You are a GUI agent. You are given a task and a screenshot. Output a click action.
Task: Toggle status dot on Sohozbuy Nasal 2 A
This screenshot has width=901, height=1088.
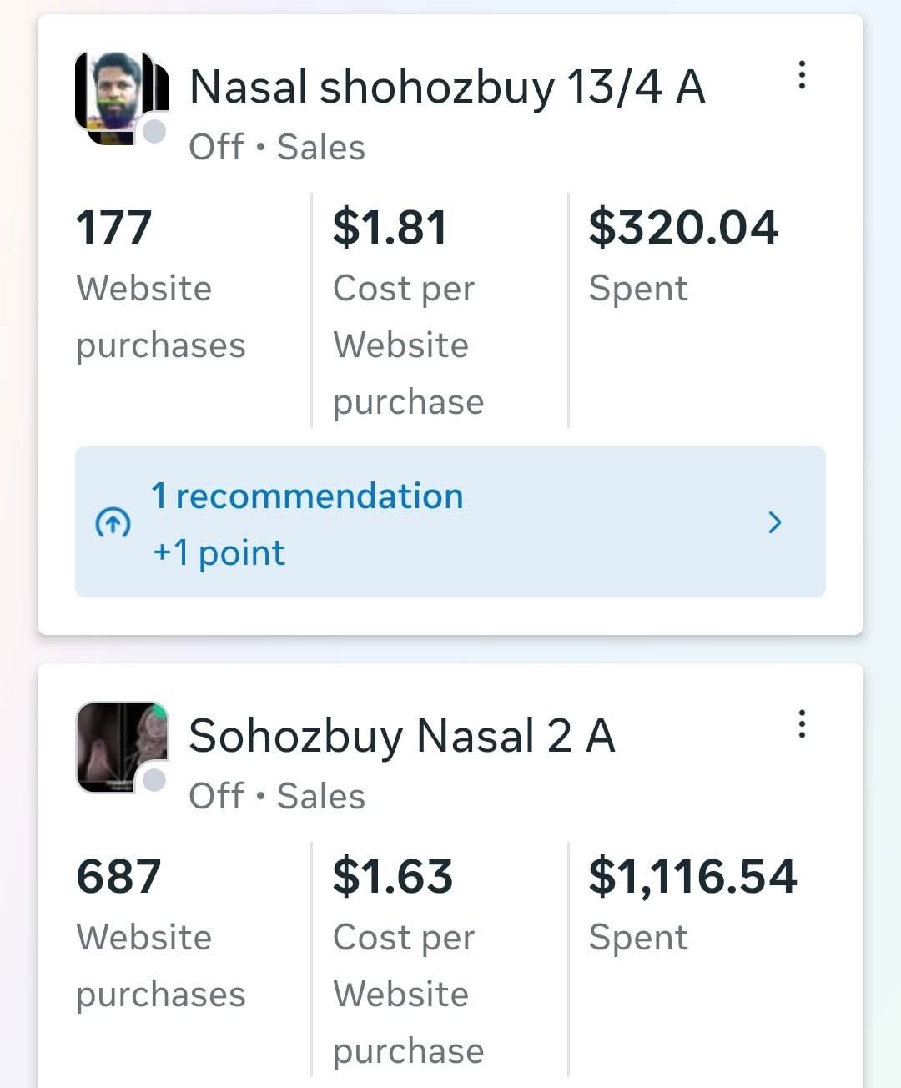(x=154, y=780)
